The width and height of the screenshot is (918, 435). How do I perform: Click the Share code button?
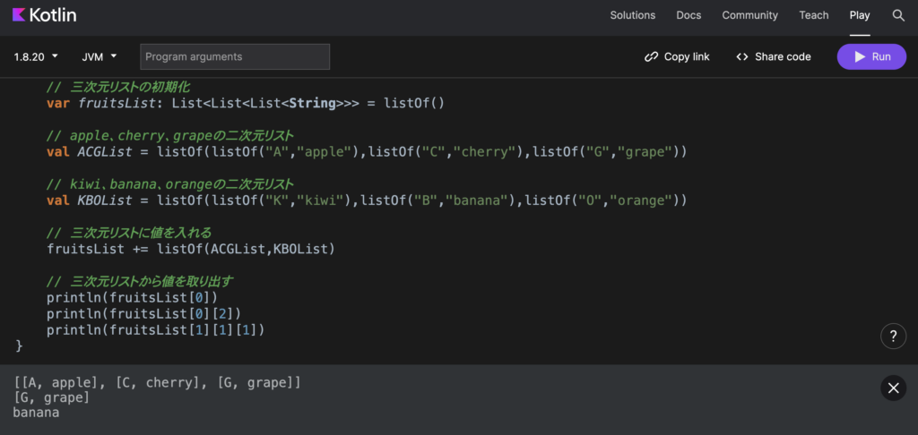[x=774, y=56]
